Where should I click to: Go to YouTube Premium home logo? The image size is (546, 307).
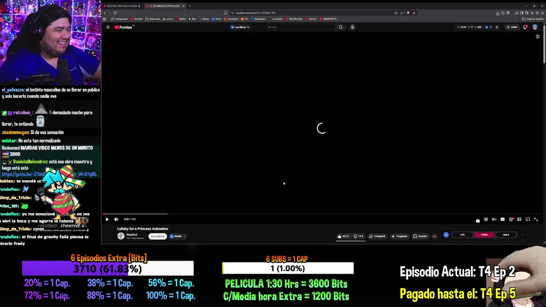pyautogui.click(x=123, y=27)
